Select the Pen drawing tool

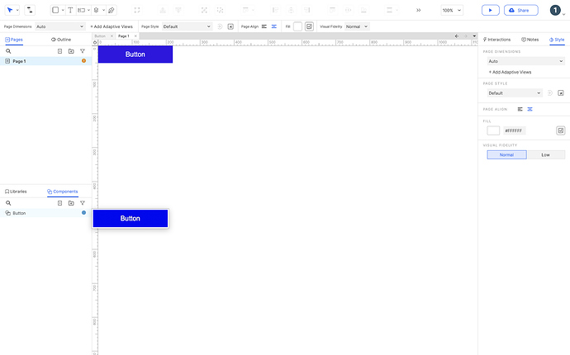click(112, 10)
